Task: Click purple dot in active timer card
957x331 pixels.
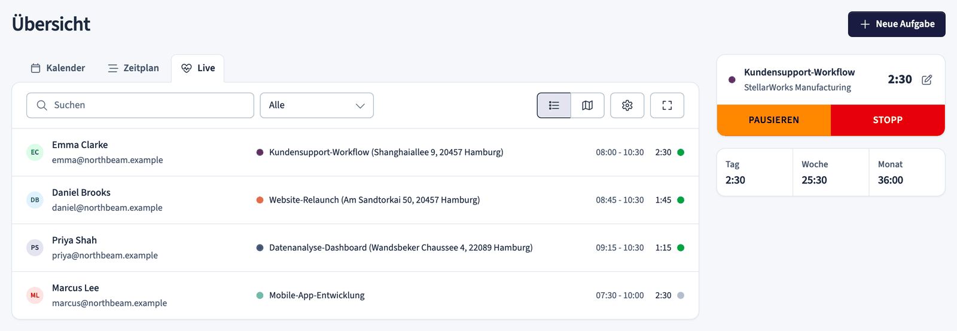Action: click(732, 79)
